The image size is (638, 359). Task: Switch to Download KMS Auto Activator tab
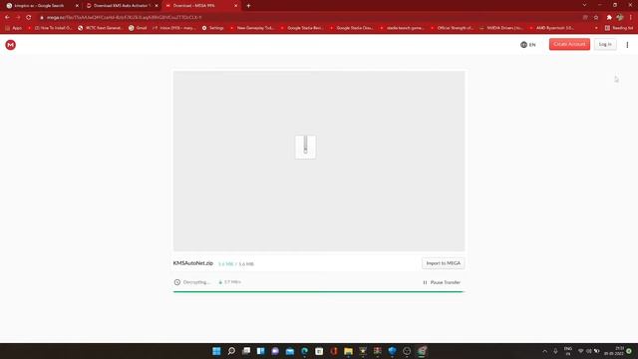point(122,6)
